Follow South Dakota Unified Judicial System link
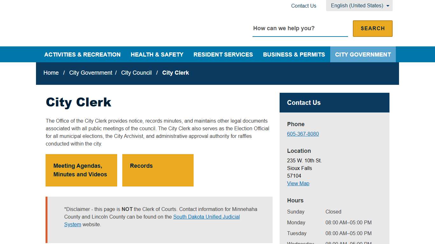Screen dimensions: 435x244 (x=206, y=217)
